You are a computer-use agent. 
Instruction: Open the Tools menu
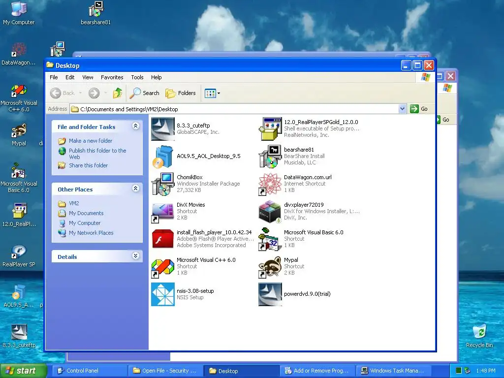tap(137, 77)
